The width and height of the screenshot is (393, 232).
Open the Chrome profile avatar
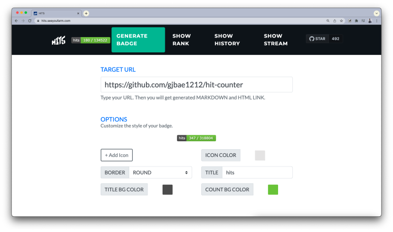pos(370,21)
